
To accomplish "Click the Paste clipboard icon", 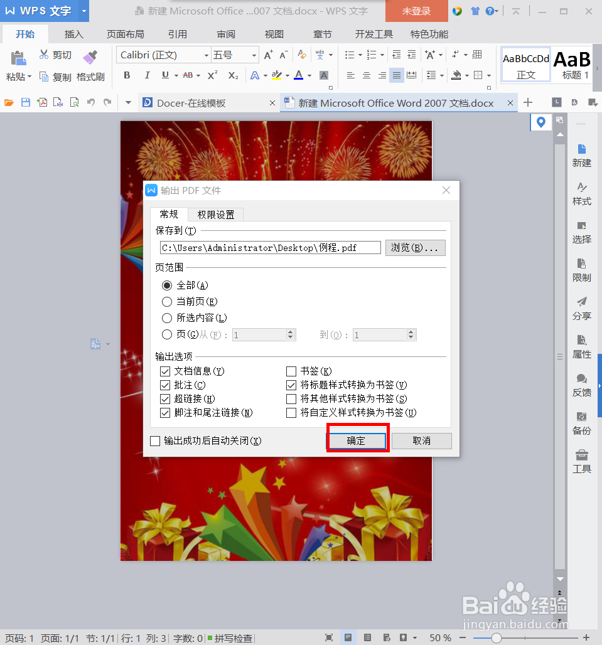I will [18, 58].
